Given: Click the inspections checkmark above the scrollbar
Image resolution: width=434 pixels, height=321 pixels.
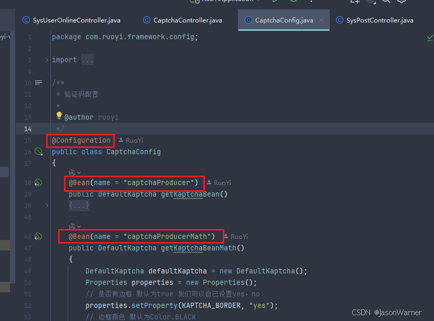Looking at the screenshot, I should coord(429,38).
